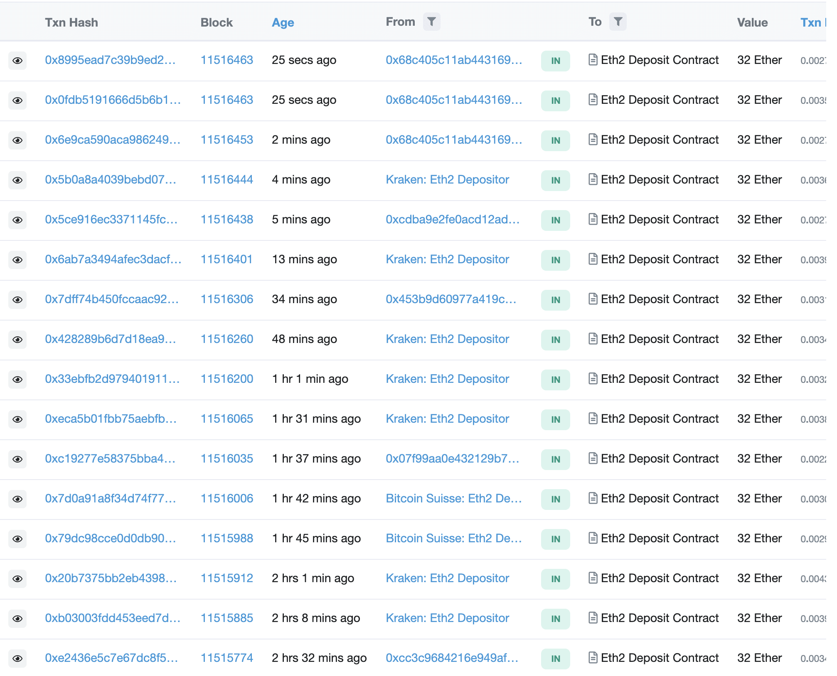Viewport: 837px width, 676px height.
Task: Preview transaction 0x6ab7a3494afec3dacf with eye icon
Action: [17, 260]
